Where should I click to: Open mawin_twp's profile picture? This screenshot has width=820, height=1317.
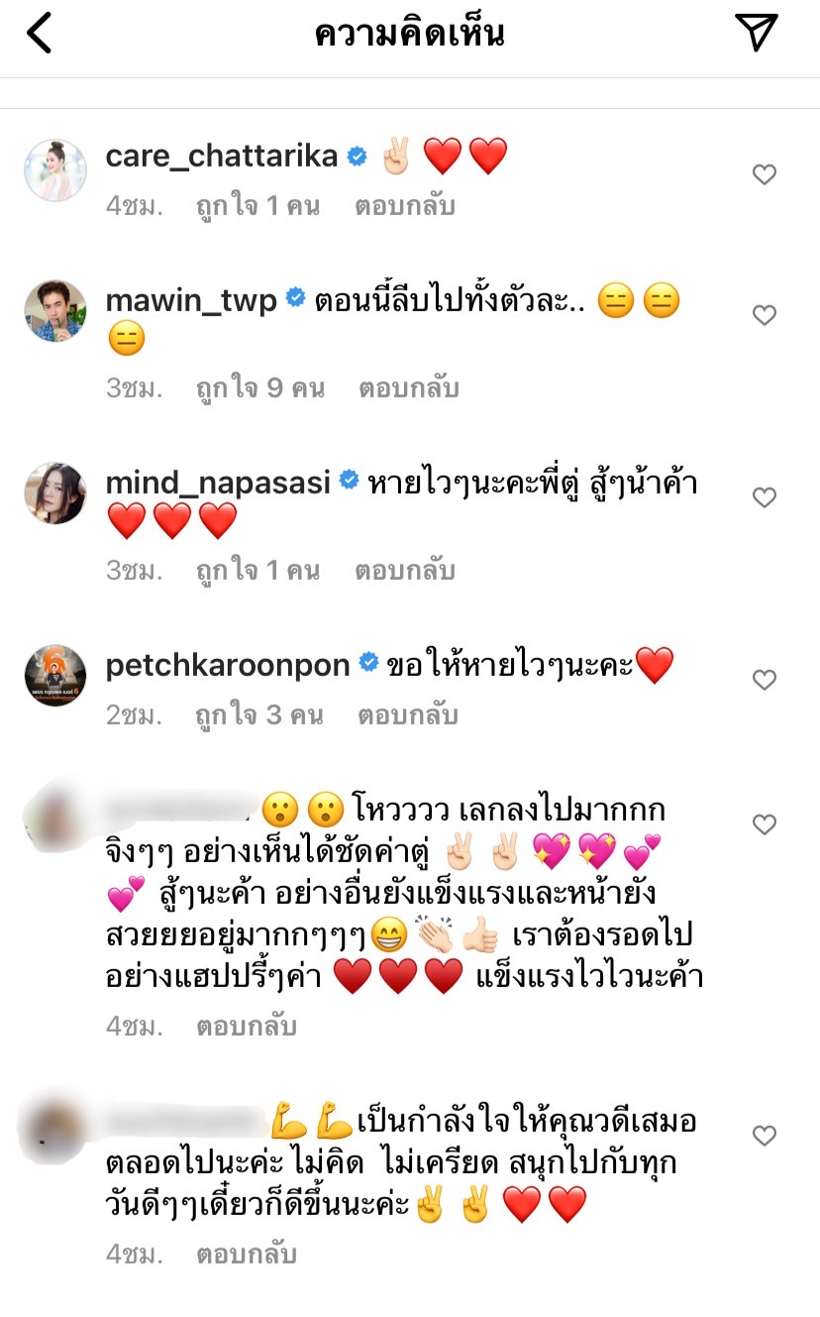54,311
